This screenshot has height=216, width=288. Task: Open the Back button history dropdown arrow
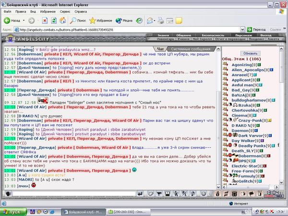click(24, 20)
